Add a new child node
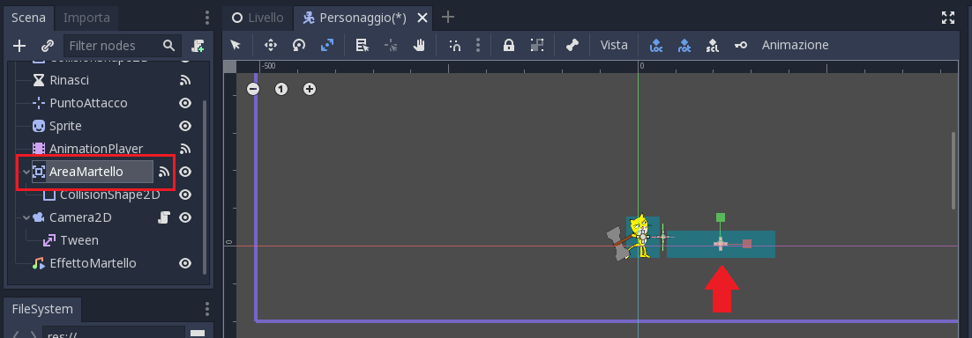The image size is (972, 338). pos(19,46)
